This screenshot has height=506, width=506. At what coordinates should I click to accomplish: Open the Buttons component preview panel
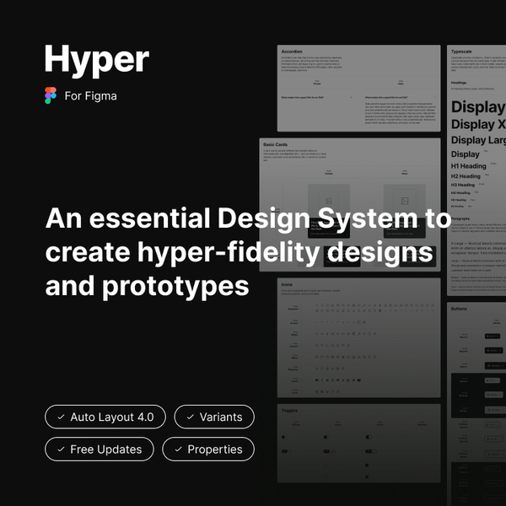pyautogui.click(x=476, y=403)
